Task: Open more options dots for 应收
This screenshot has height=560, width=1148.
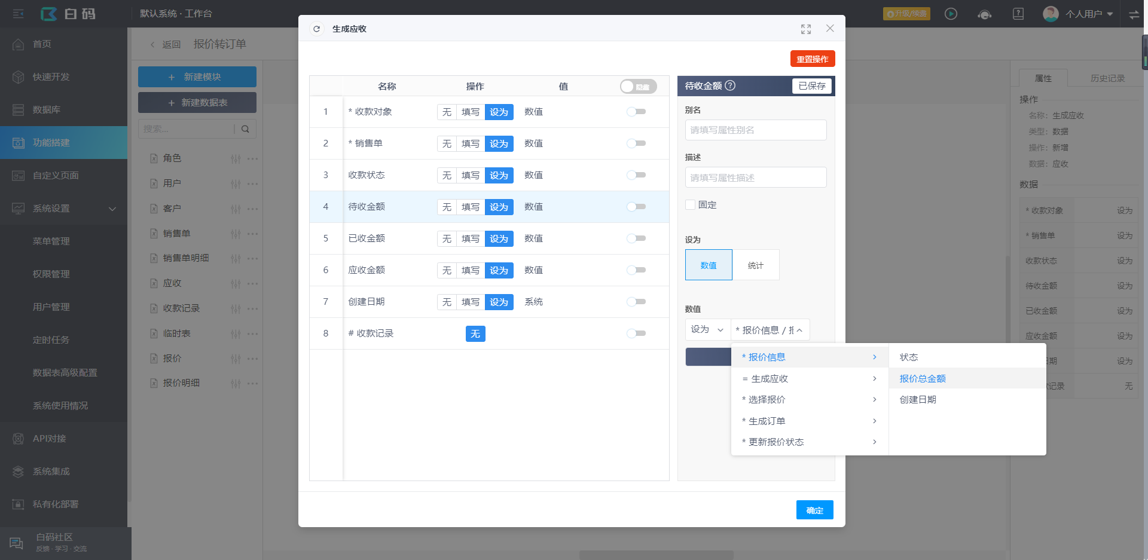Action: [253, 284]
